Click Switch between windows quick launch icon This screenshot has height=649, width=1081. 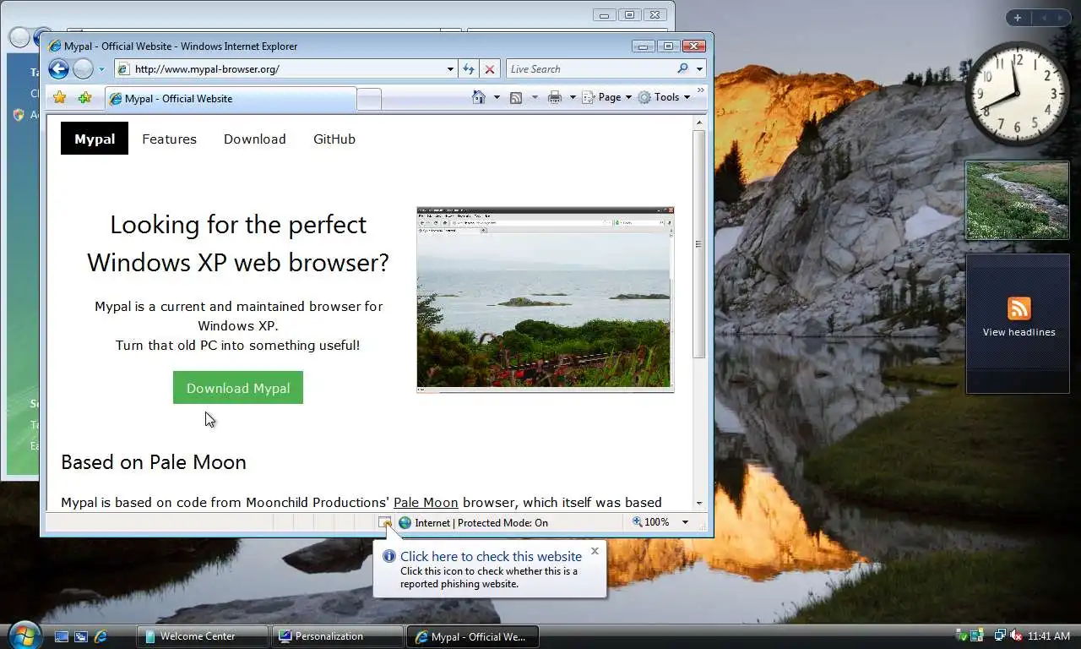click(81, 636)
